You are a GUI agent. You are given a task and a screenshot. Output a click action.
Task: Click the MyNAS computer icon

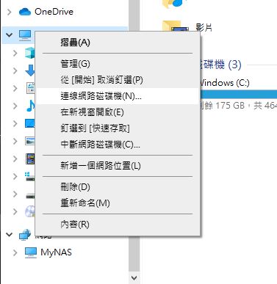(31, 252)
